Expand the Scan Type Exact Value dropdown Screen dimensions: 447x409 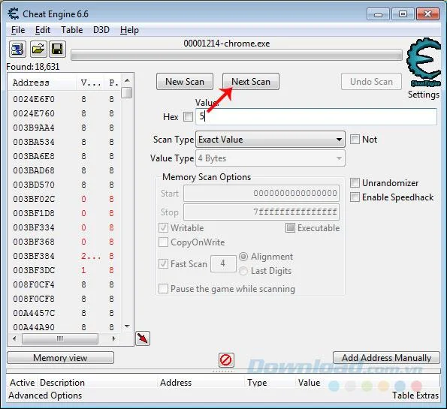(x=270, y=140)
